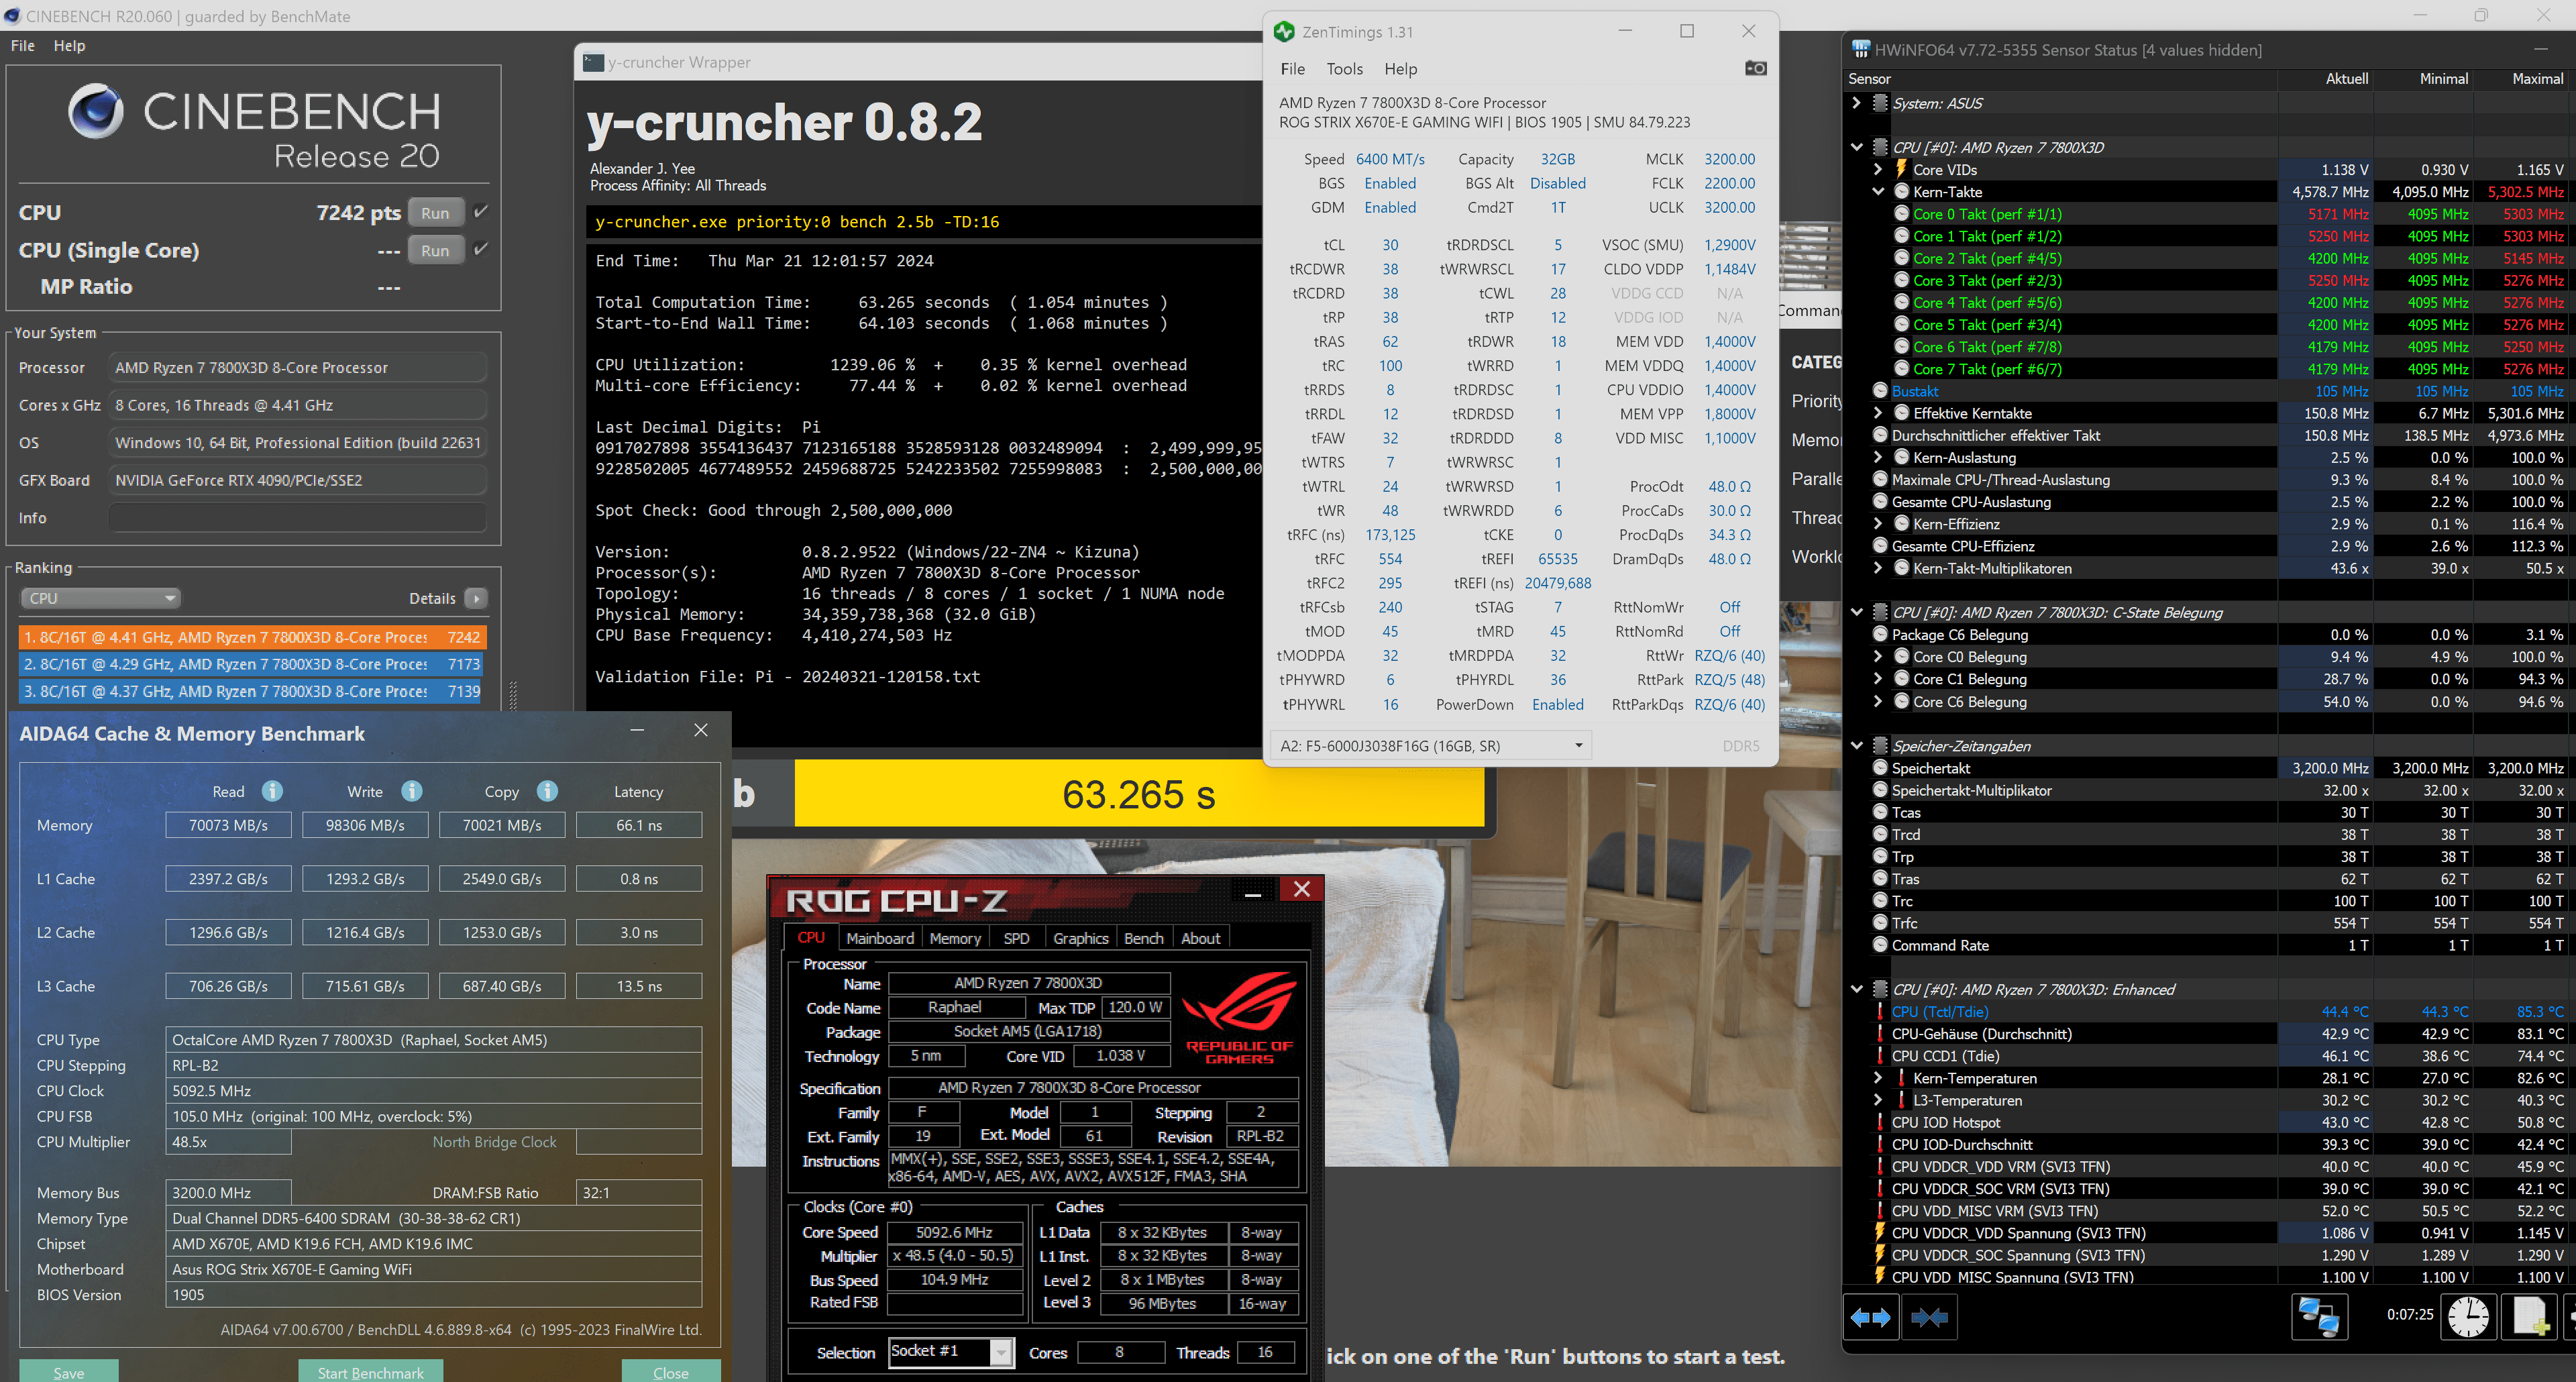Click the Cinebench ranking panel resize grip
This screenshot has width=2576, height=1382.
pyautogui.click(x=513, y=695)
